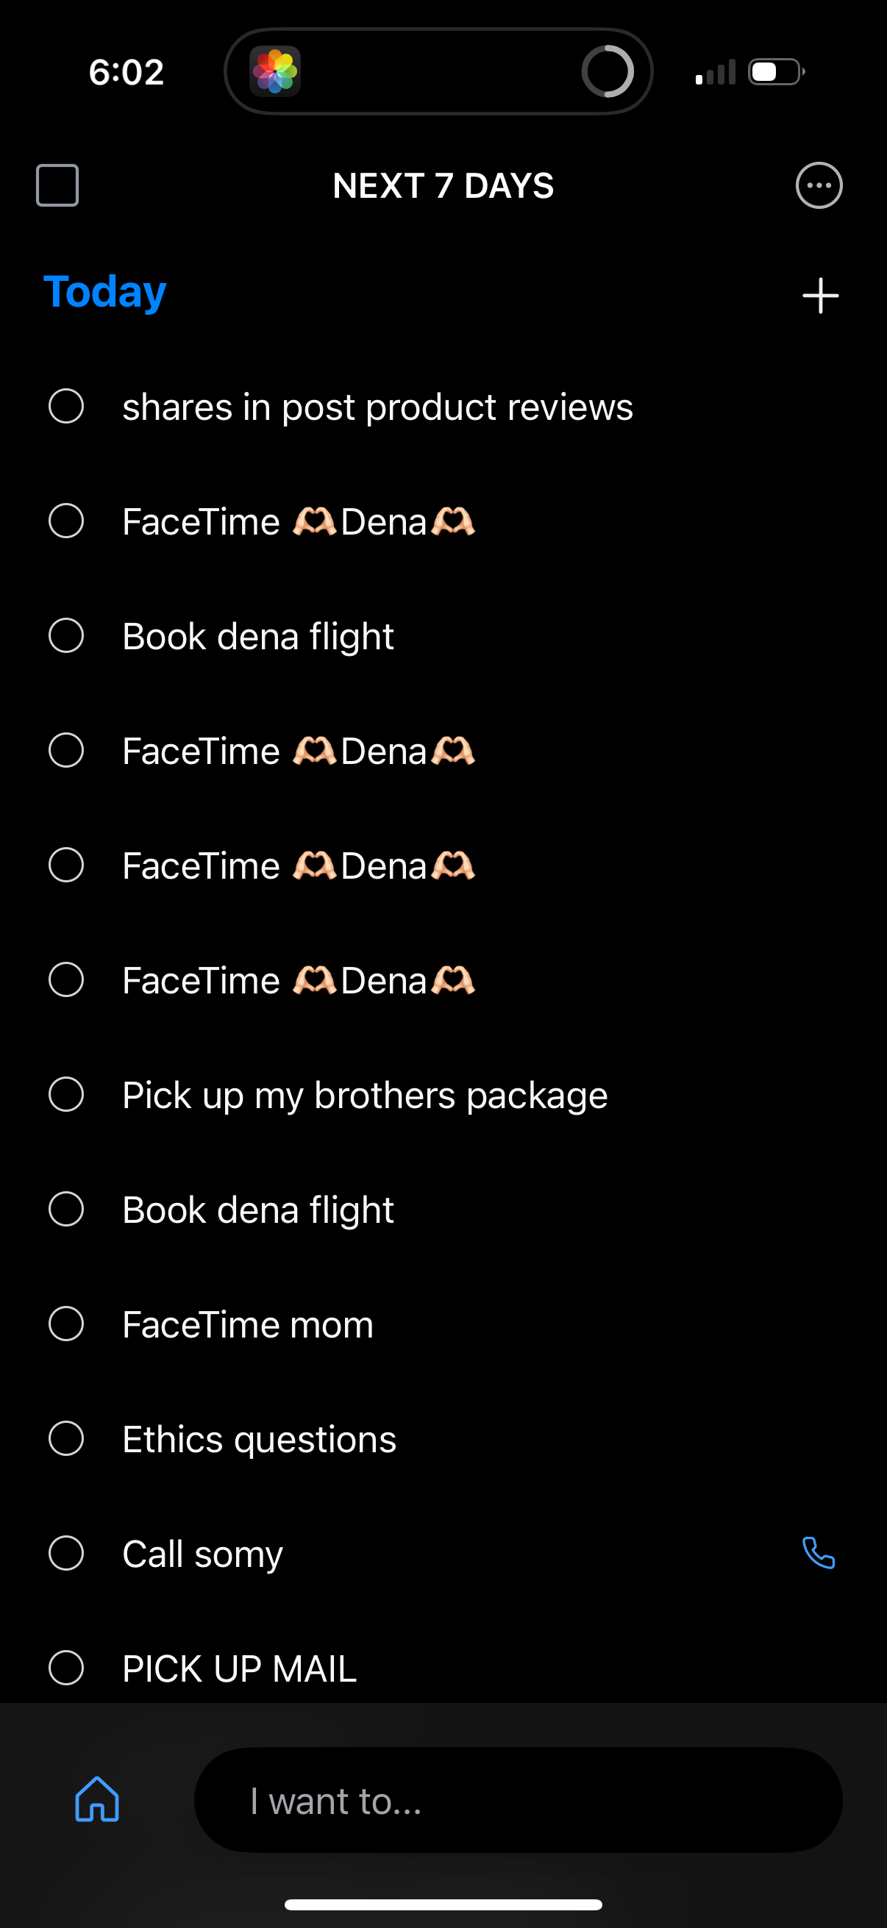The width and height of the screenshot is (887, 1928).
Task: Open the 'Ethics questions' task details
Action: [259, 1439]
